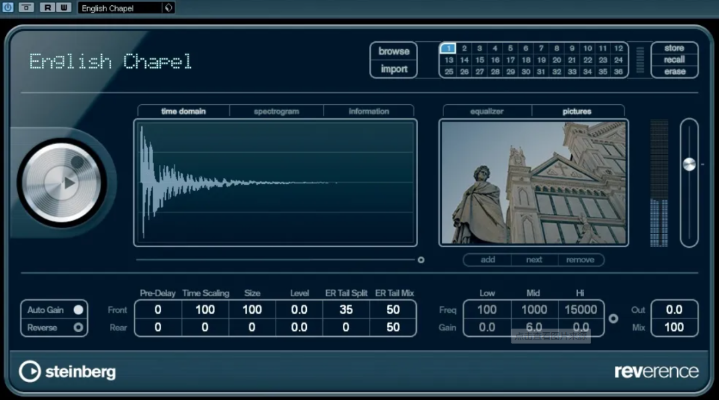Click Rear Level value 0.0
Screen dimensions: 719x400
pos(299,327)
